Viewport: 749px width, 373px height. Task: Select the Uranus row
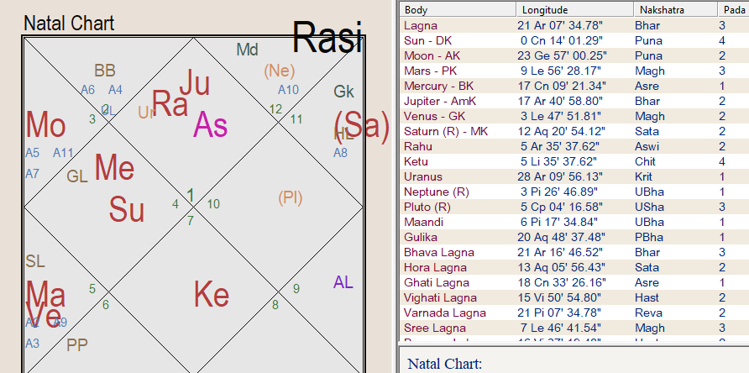[574, 176]
